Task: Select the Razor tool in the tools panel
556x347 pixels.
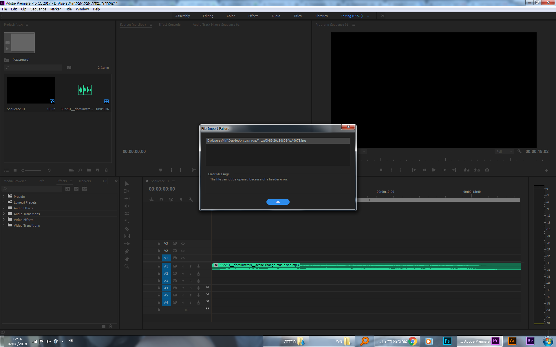Action: (x=127, y=229)
